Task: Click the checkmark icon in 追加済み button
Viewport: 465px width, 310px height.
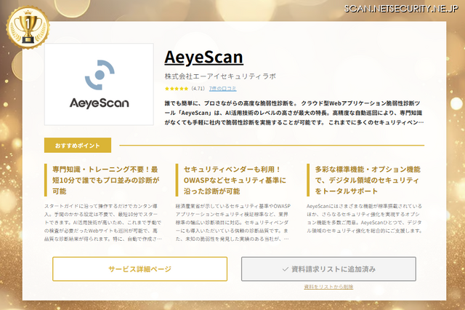Action: (286, 269)
